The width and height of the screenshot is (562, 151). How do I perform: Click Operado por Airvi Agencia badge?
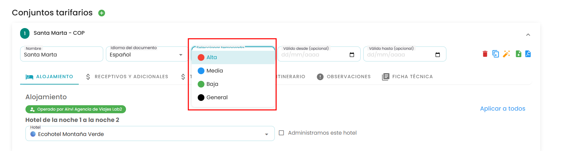pyautogui.click(x=76, y=109)
